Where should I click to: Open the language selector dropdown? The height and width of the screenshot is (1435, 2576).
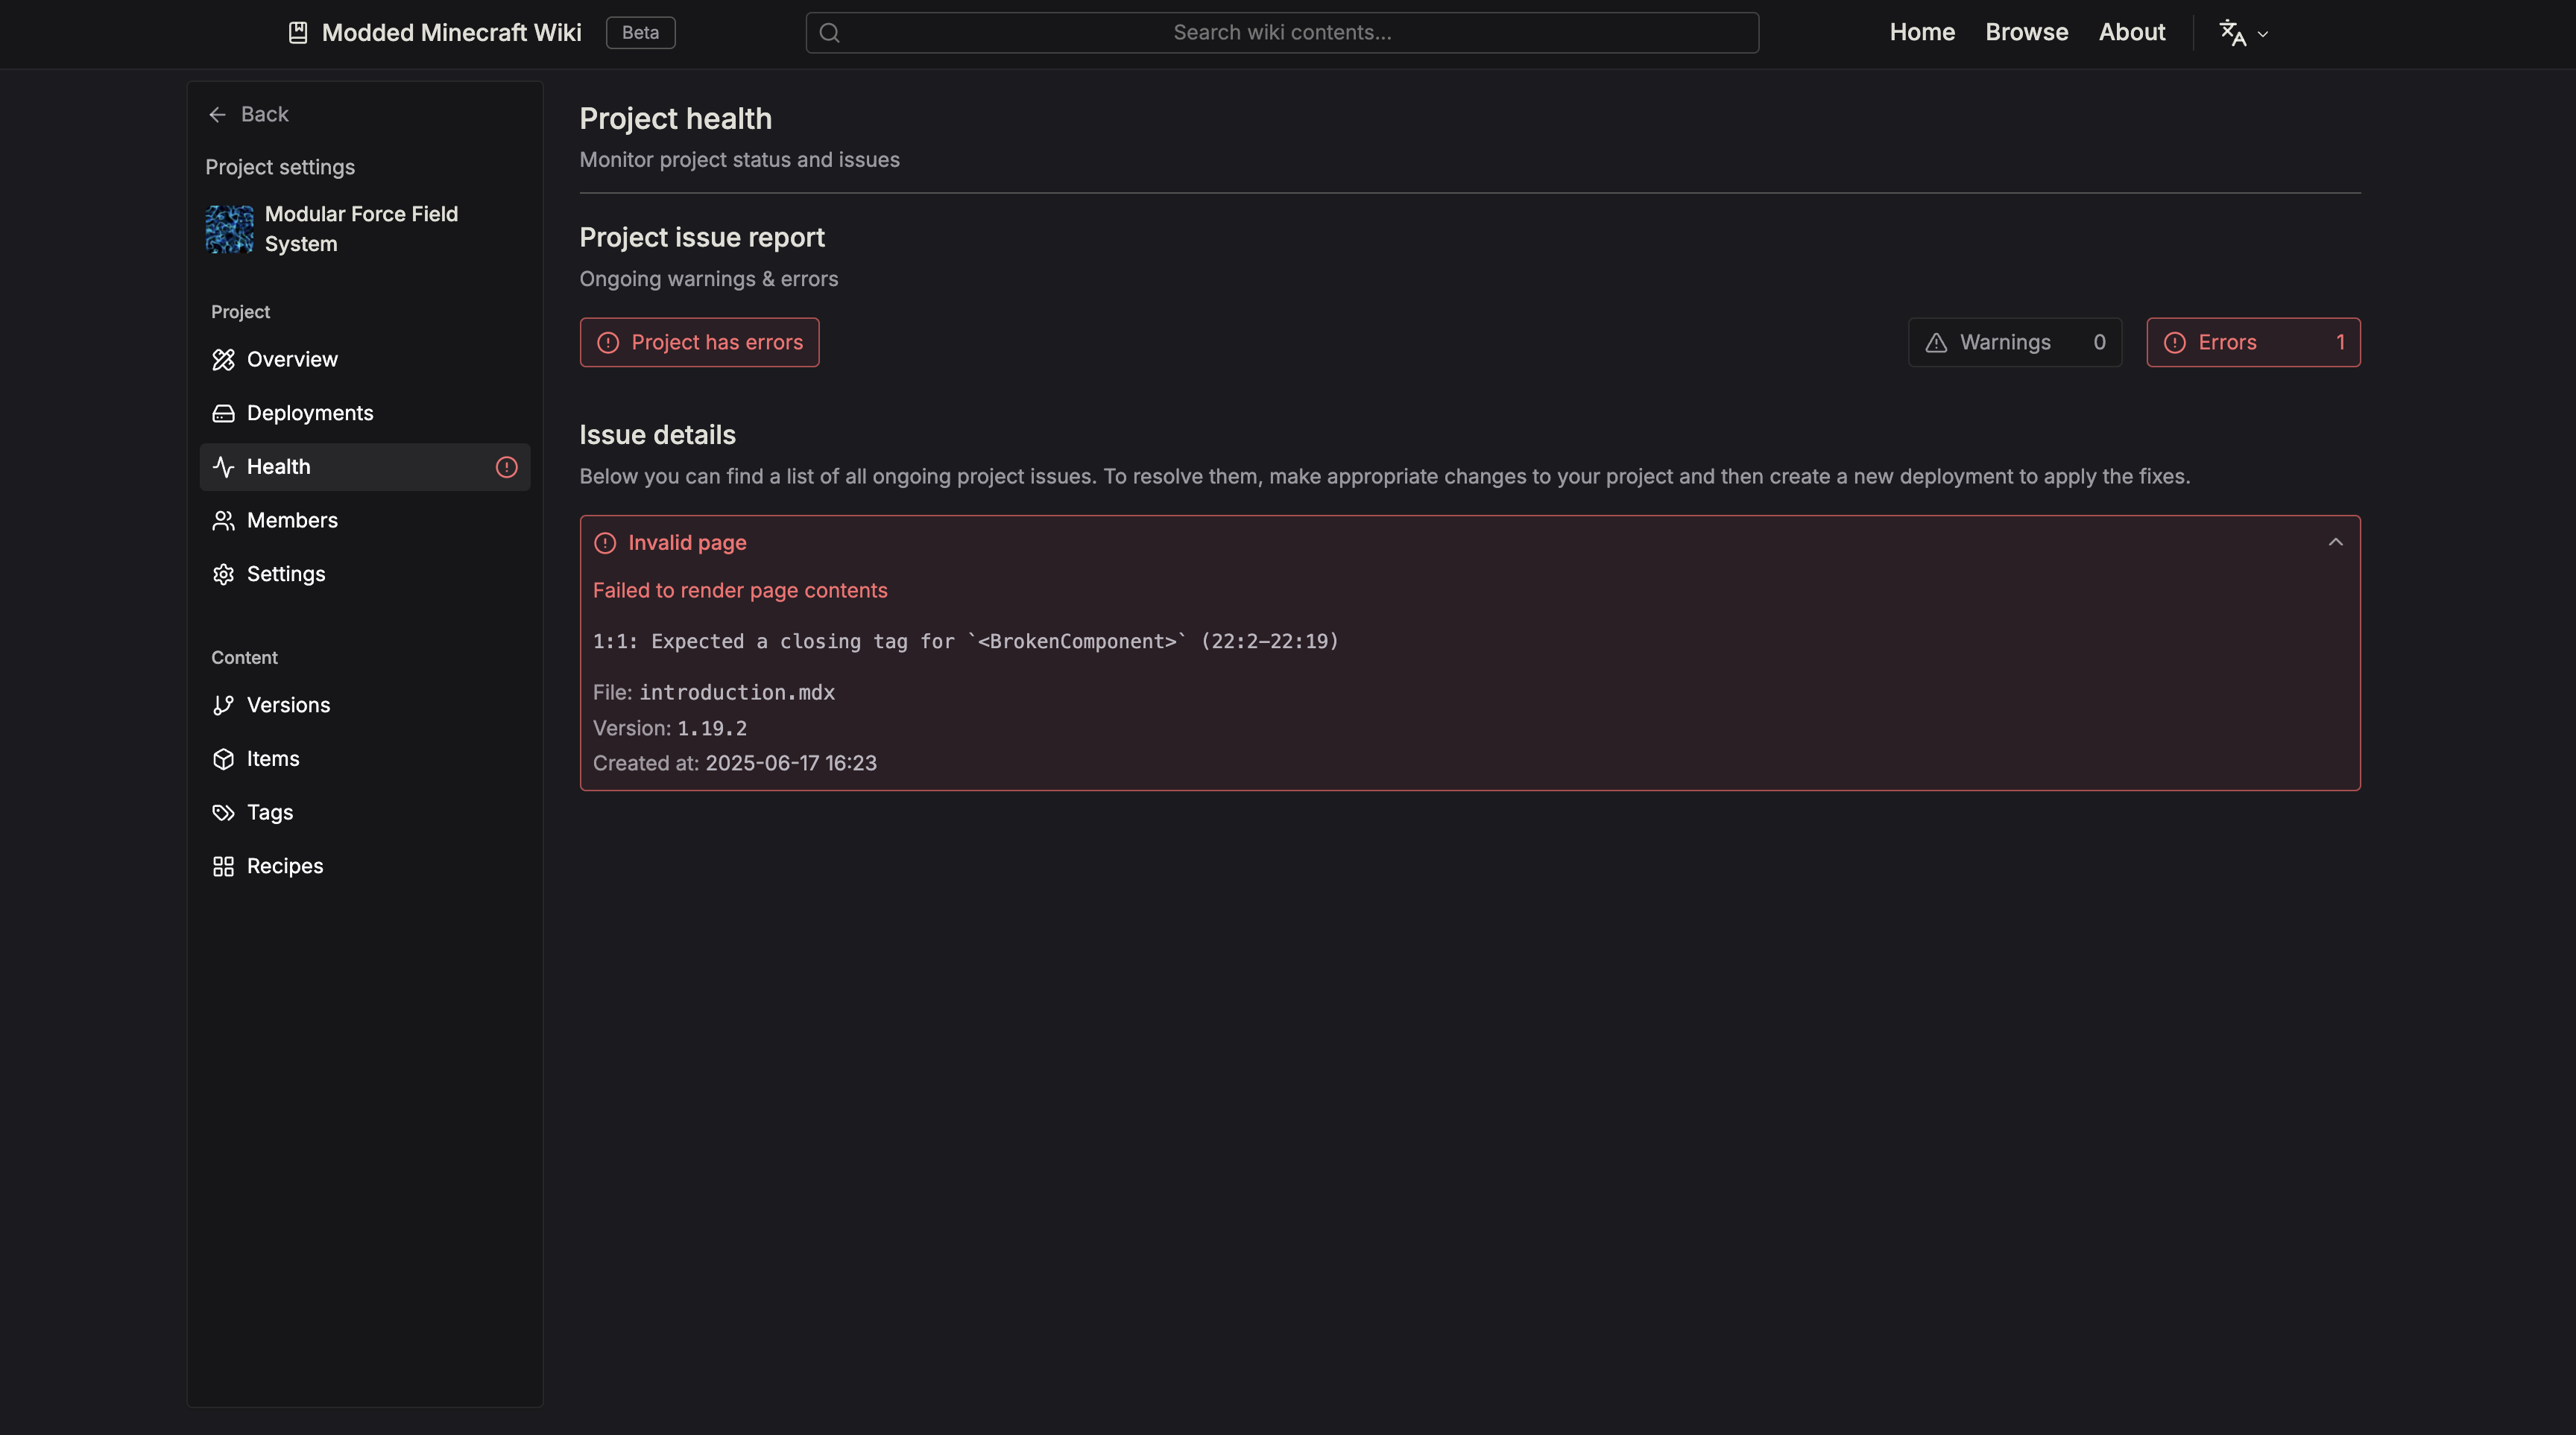click(2242, 32)
